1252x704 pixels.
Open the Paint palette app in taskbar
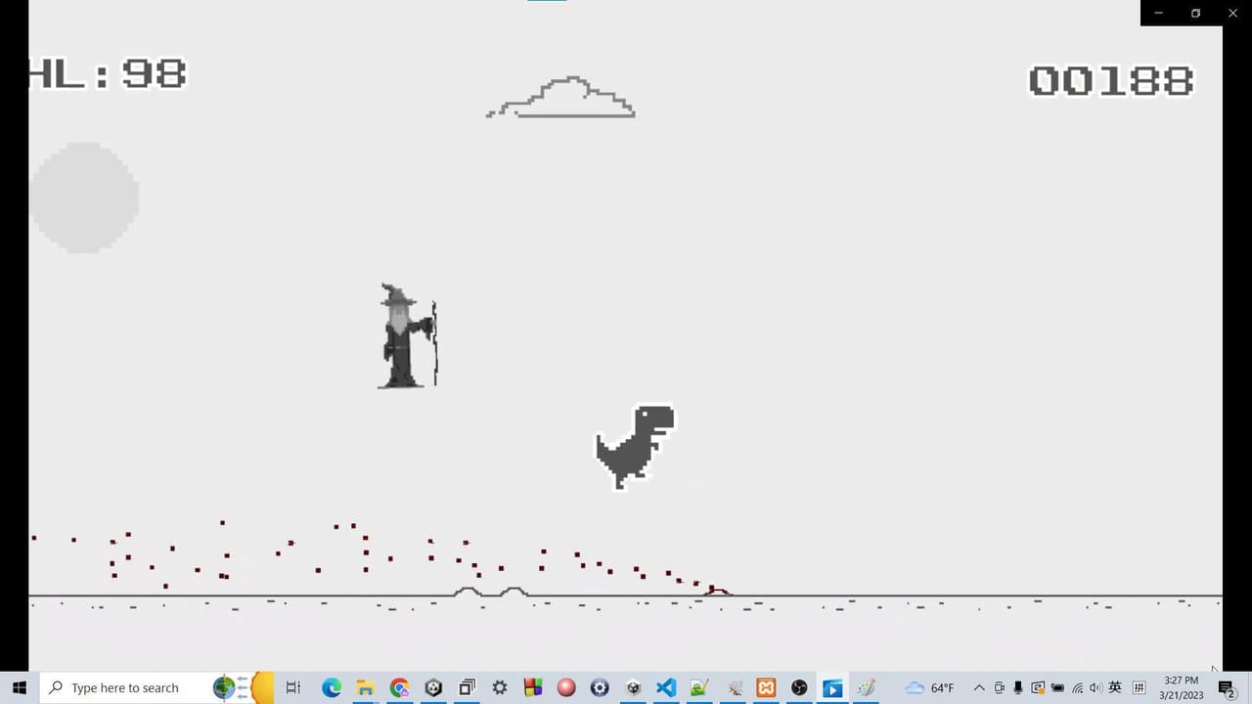pyautogui.click(x=866, y=687)
